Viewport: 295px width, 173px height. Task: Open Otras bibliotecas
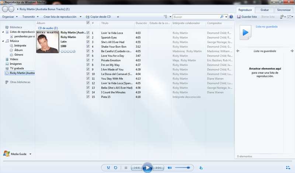(x=20, y=82)
